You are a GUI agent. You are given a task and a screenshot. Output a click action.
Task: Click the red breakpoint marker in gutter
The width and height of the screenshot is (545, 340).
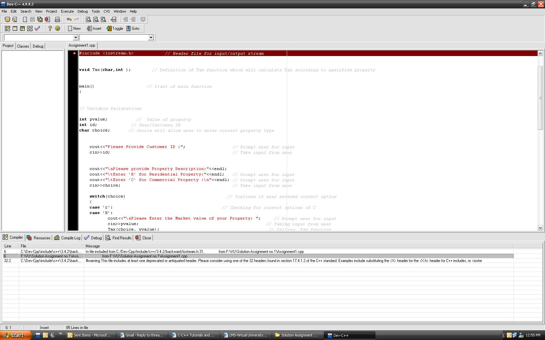pos(74,53)
